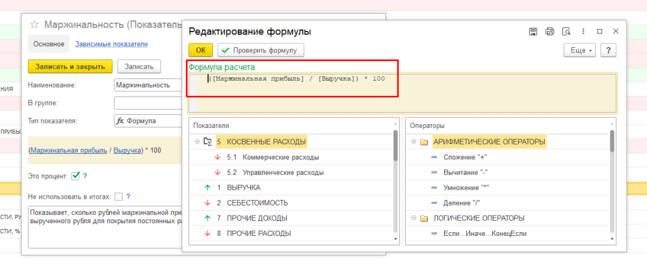Image resolution: width=647 pixels, height=268 pixels.
Task: Click the folder icon of ЛОГИЧЕСКИЕ ОПЕРАТОРЫ
Action: click(x=423, y=219)
